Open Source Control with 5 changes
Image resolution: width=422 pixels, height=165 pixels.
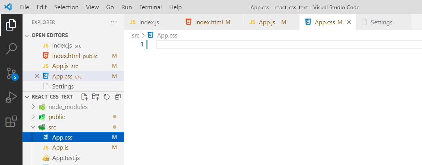[x=11, y=73]
